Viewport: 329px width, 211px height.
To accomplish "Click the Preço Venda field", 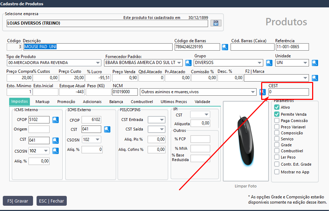I will (x=125, y=78).
